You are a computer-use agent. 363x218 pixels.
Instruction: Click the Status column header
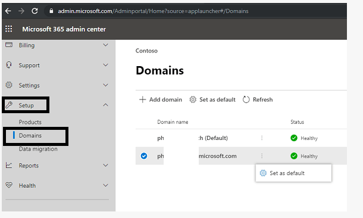[298, 122]
